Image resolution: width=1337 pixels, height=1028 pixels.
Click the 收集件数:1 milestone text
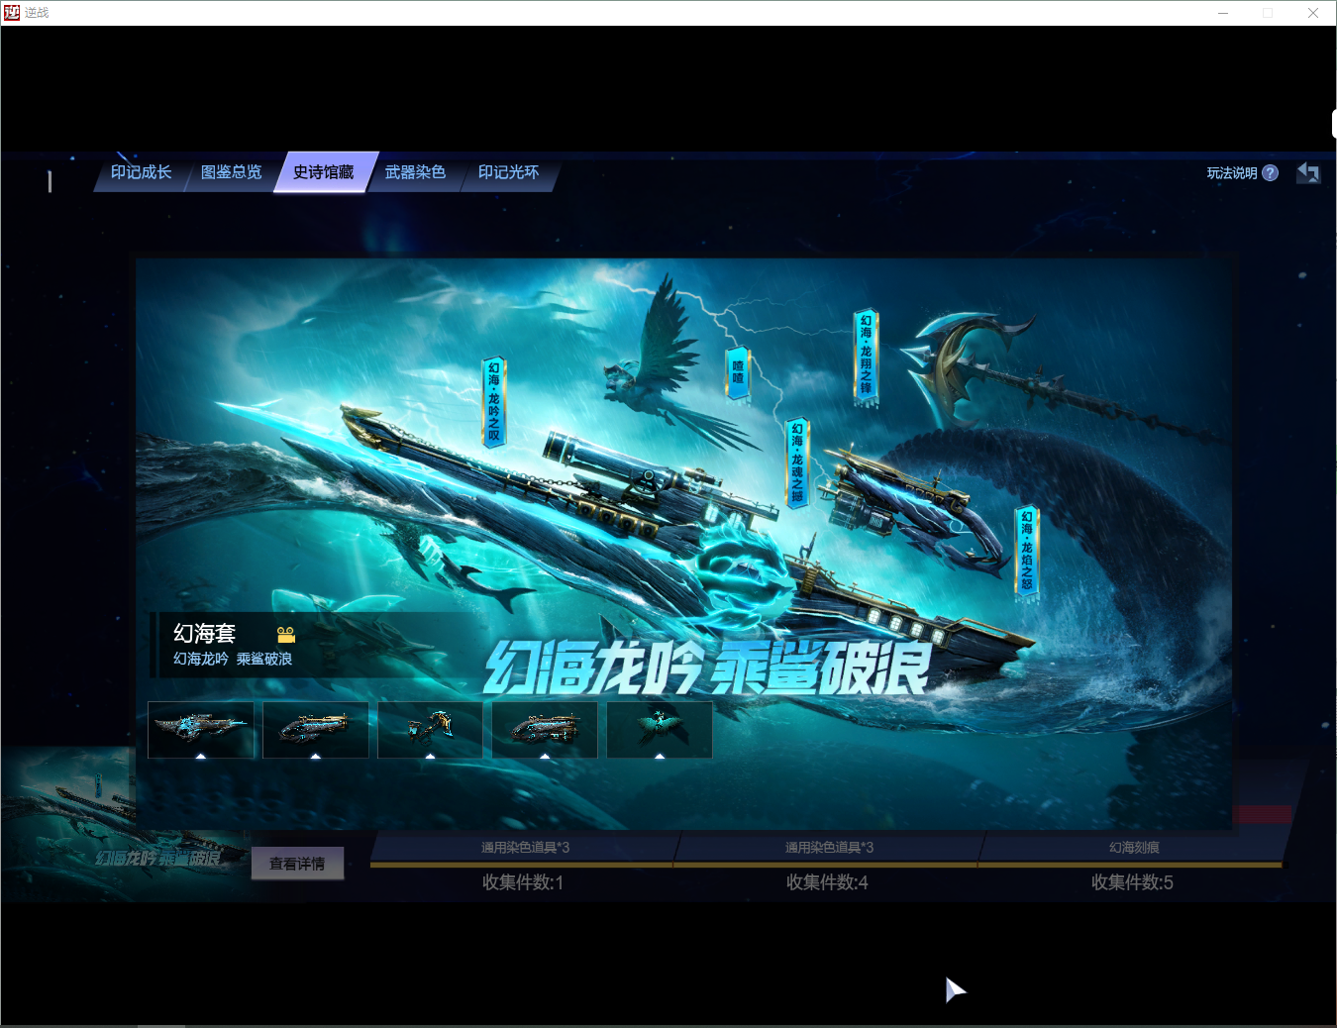pos(523,882)
